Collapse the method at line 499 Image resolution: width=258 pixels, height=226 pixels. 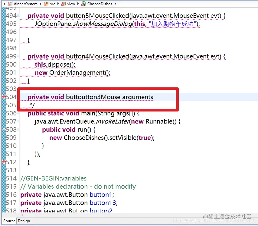click(18, 56)
